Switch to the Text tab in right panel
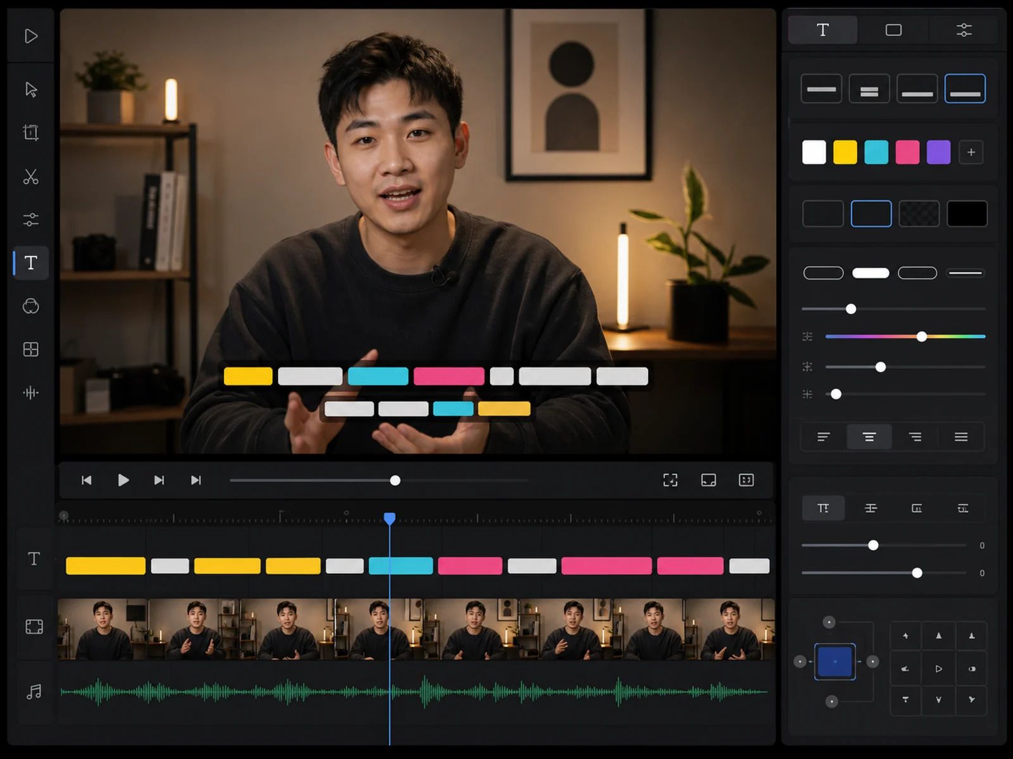The image size is (1013, 759). tap(823, 30)
